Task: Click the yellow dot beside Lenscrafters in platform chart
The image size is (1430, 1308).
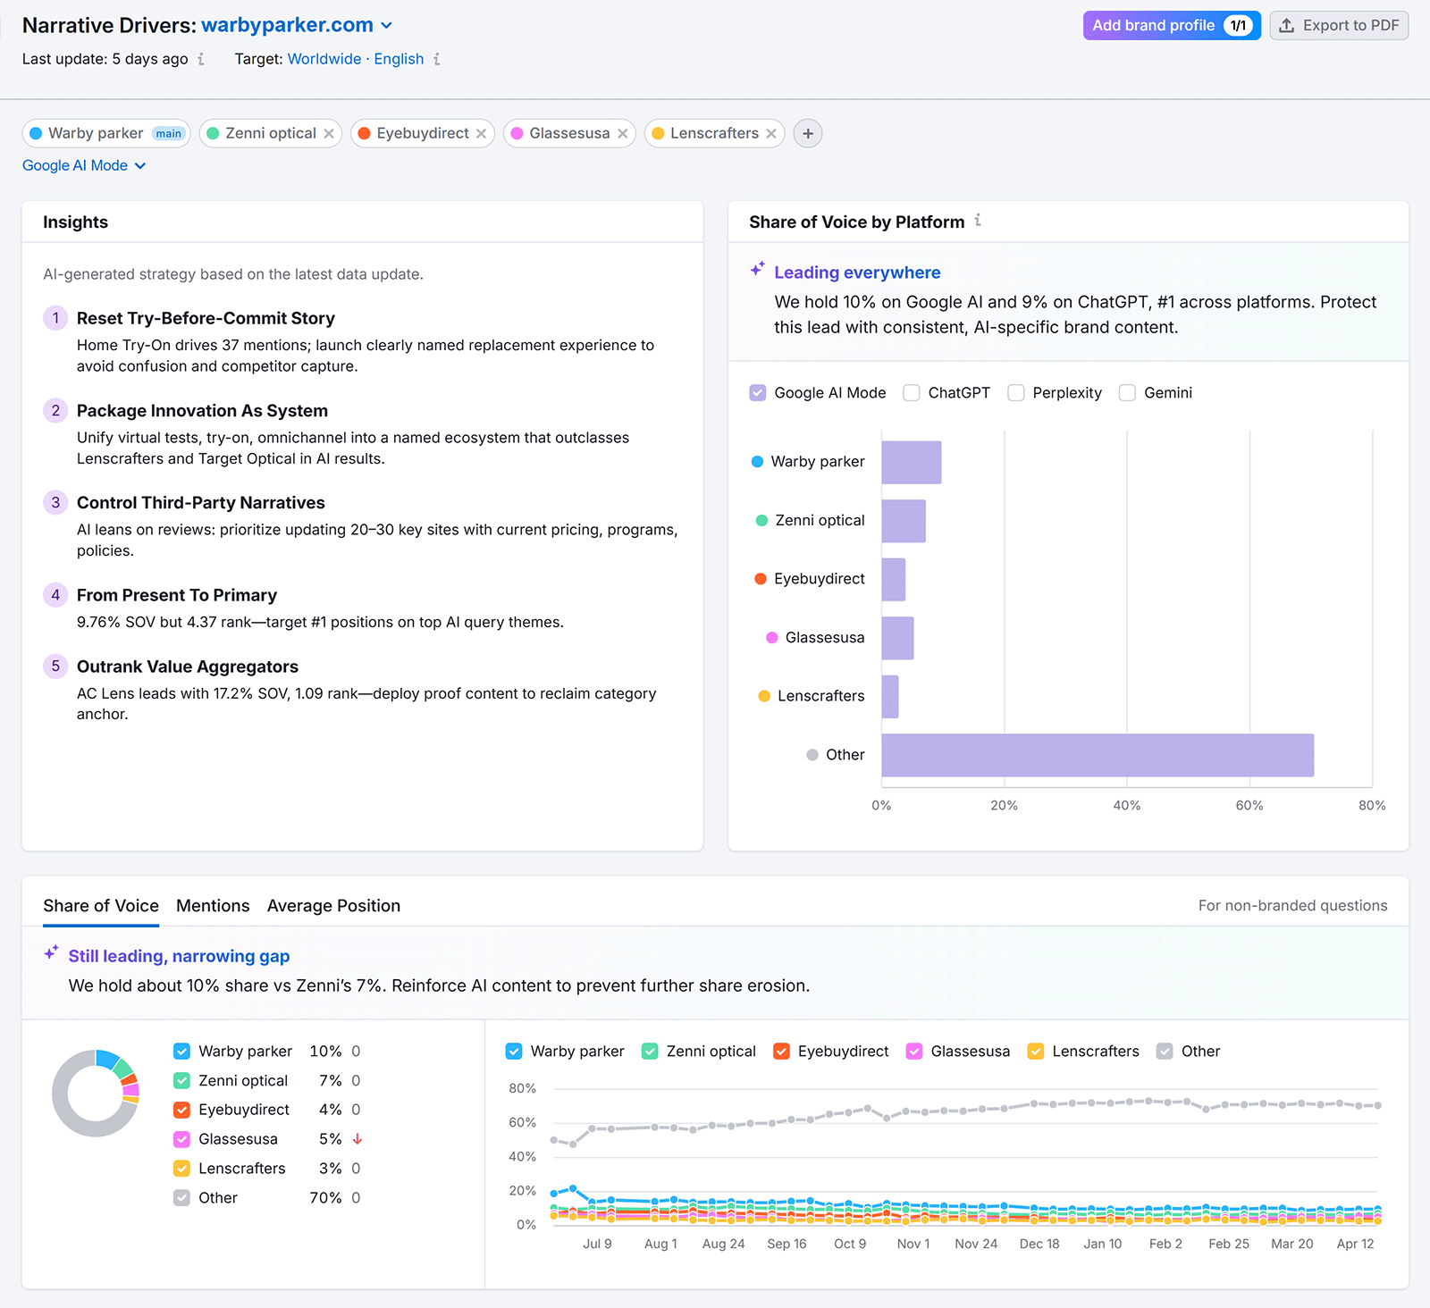Action: 764,696
